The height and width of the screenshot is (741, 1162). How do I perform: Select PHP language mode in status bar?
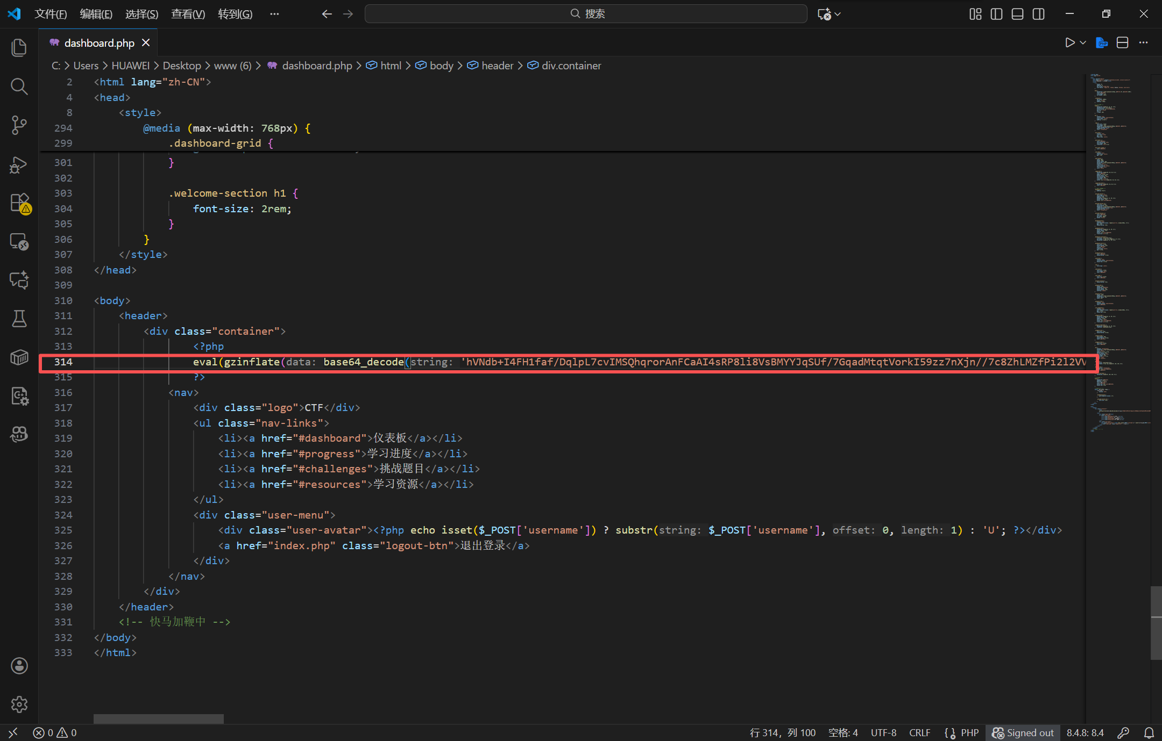pos(969,732)
